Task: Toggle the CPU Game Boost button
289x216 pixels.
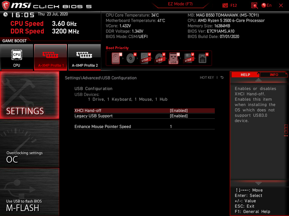Action: coord(17,57)
